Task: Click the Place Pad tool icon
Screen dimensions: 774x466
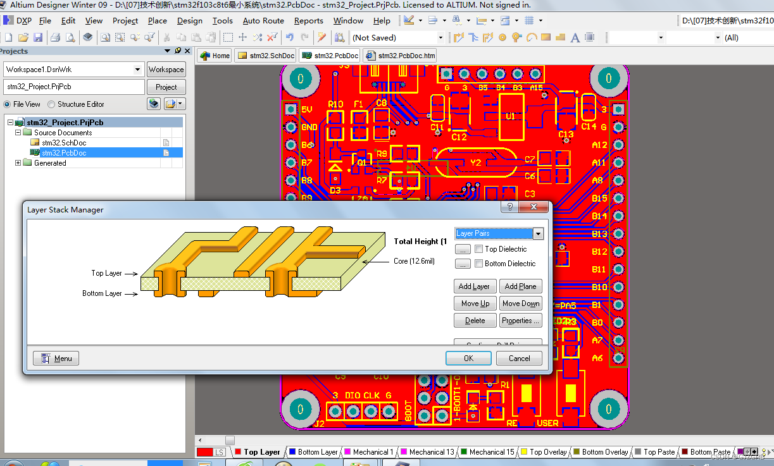Action: click(x=503, y=37)
